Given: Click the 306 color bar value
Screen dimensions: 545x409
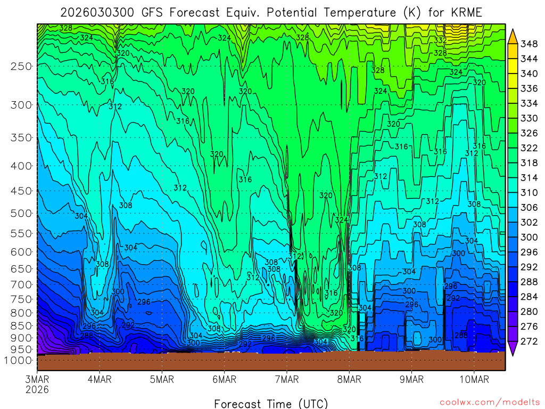Looking at the screenshot, I should click(529, 208).
